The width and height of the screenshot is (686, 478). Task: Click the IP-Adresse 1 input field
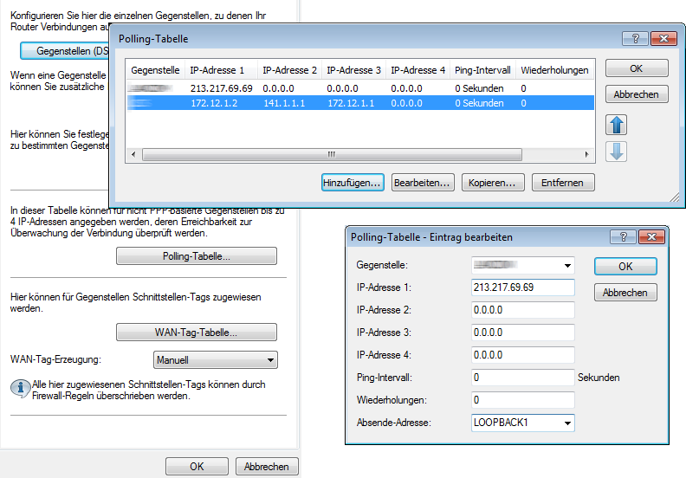523,287
